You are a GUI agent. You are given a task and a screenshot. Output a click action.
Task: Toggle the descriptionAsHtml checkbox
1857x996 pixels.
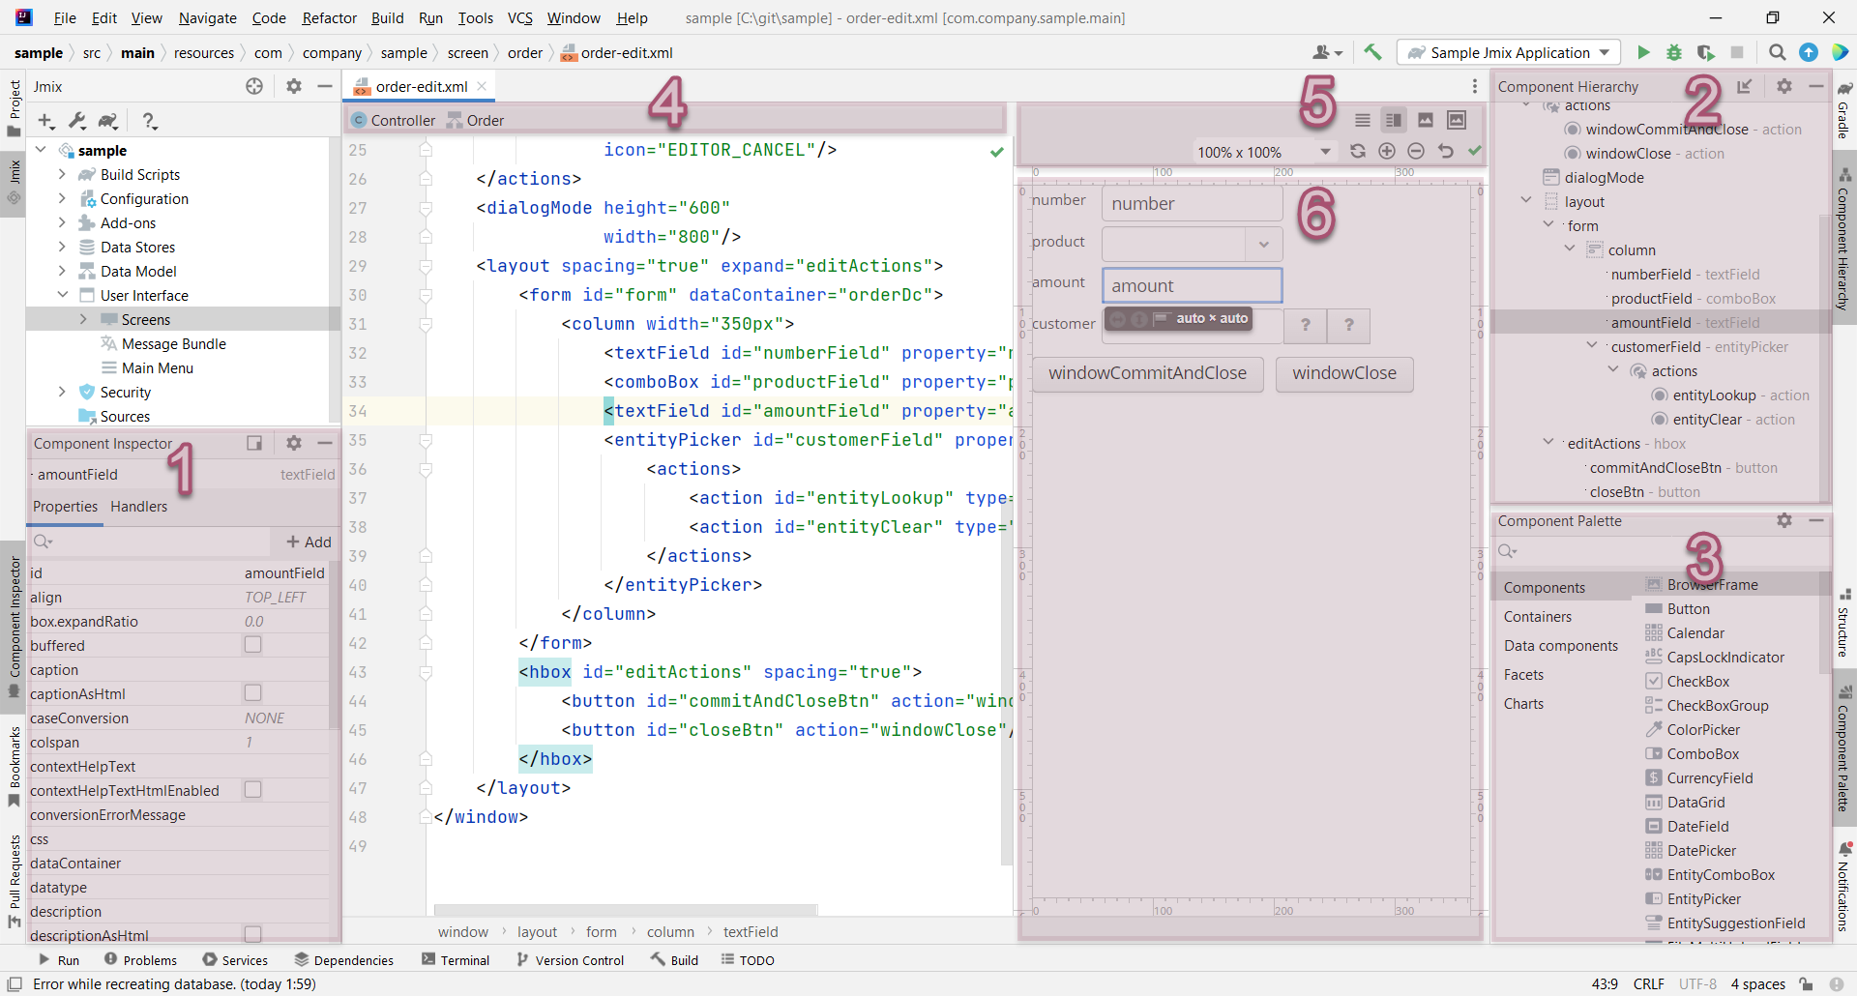(x=252, y=934)
